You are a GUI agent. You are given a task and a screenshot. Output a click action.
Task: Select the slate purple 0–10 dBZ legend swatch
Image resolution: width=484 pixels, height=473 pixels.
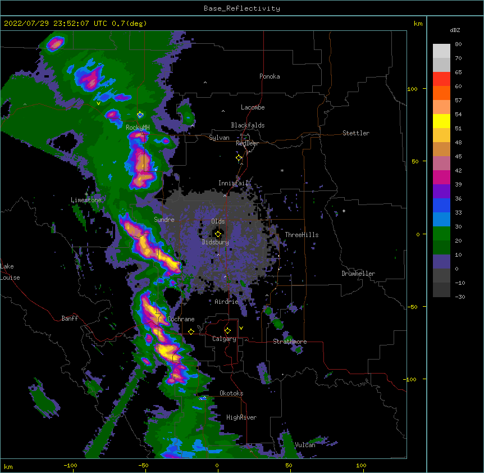[441, 262]
